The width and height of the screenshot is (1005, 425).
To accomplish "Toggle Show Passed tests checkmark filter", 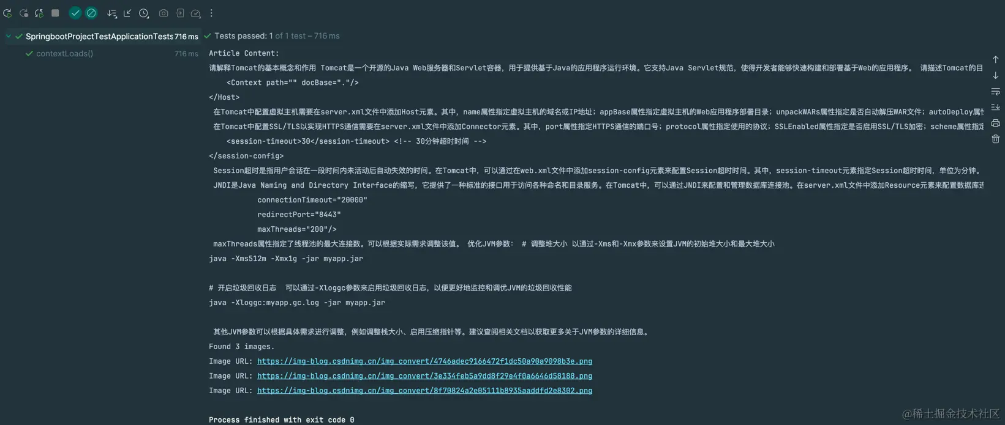I will [75, 13].
